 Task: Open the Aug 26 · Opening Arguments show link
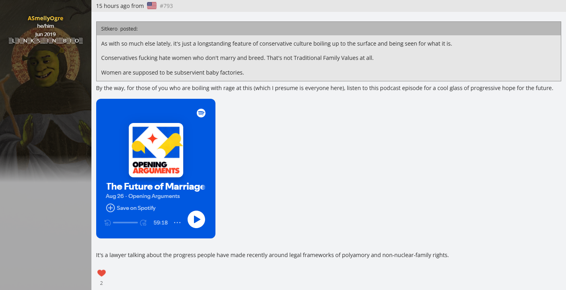point(143,196)
